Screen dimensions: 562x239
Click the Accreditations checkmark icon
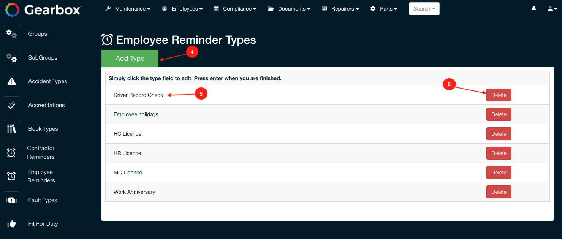pyautogui.click(x=11, y=105)
